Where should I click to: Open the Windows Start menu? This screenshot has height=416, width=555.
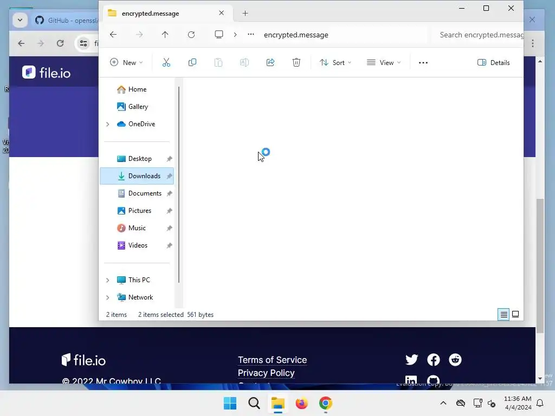click(x=230, y=403)
